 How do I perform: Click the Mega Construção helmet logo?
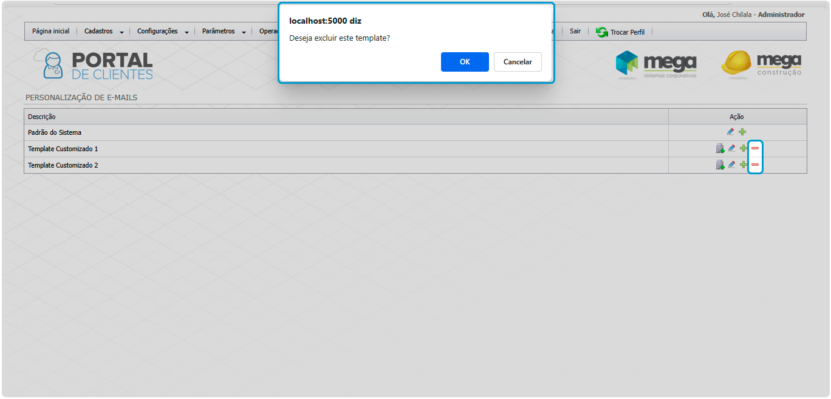point(761,64)
